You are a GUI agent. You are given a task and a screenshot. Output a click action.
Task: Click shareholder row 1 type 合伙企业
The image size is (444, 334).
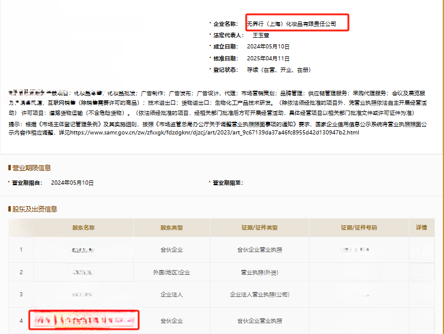pos(172,250)
